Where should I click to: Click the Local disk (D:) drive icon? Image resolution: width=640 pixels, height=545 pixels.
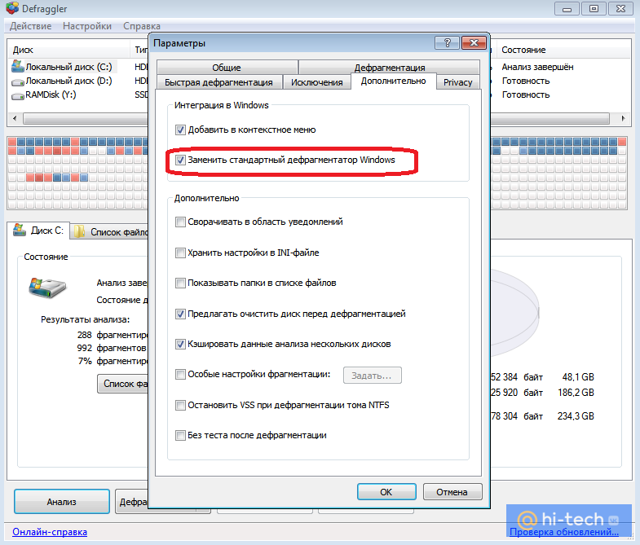click(18, 82)
